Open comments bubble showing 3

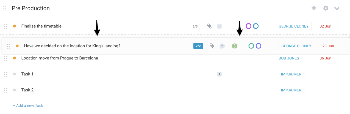219,26
